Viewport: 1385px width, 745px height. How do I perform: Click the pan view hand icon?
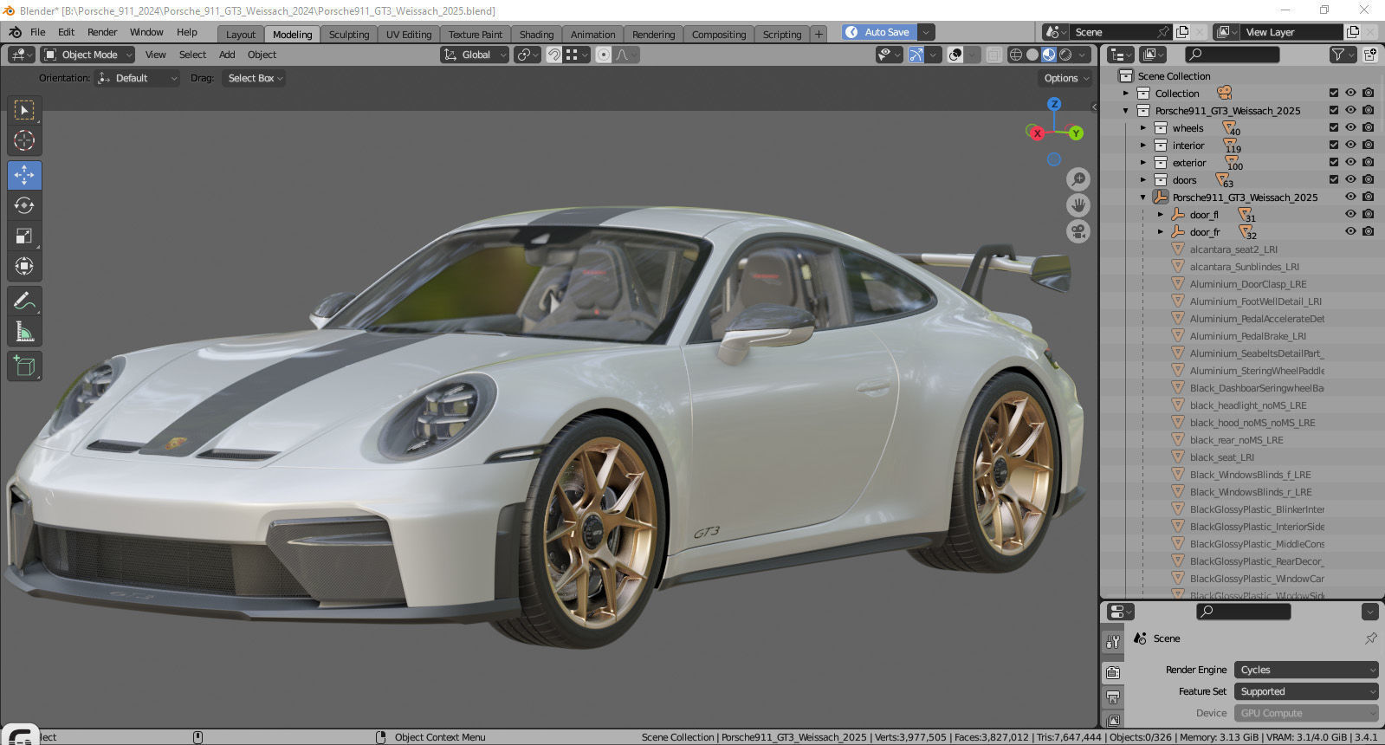tap(1078, 205)
